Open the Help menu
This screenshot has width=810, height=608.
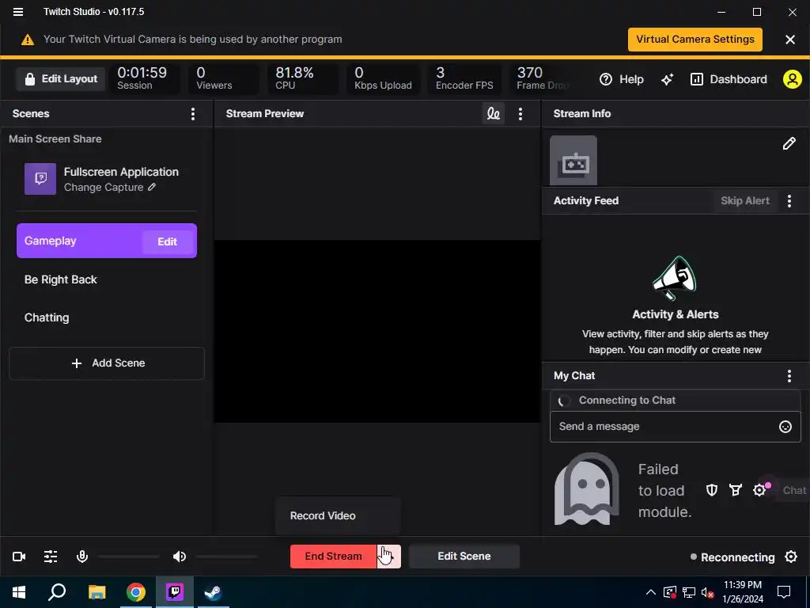pos(622,79)
